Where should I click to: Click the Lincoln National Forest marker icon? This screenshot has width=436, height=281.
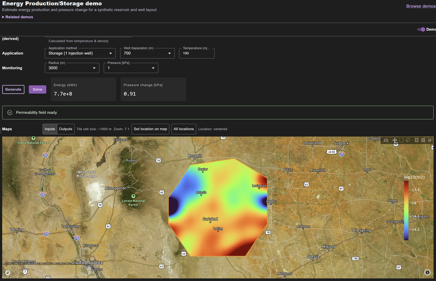(133, 196)
